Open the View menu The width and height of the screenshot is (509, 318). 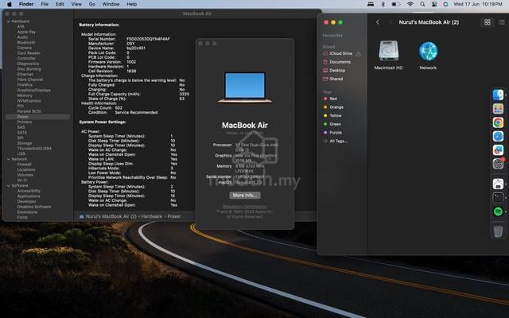(76, 4)
